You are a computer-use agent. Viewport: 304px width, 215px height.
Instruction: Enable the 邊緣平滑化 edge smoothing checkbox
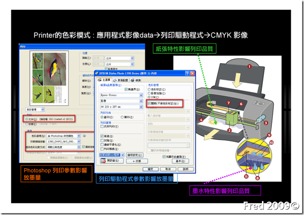102,145
